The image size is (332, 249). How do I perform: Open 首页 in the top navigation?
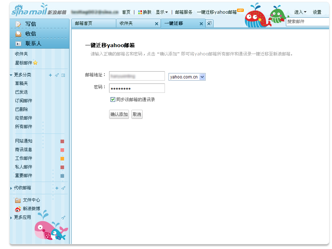(x=126, y=12)
